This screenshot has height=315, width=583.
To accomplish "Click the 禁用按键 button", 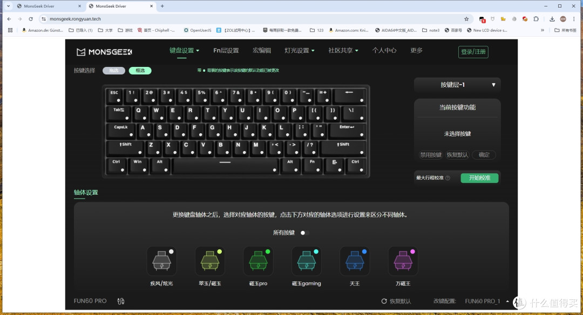I will 431,155.
